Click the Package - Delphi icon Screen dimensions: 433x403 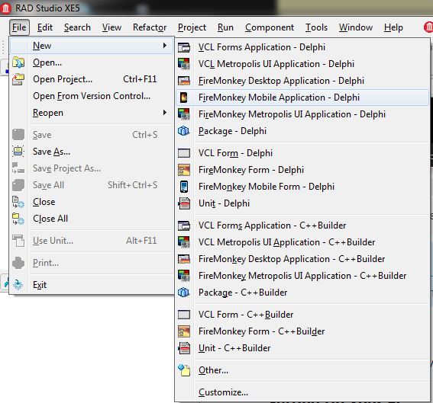pyautogui.click(x=184, y=131)
